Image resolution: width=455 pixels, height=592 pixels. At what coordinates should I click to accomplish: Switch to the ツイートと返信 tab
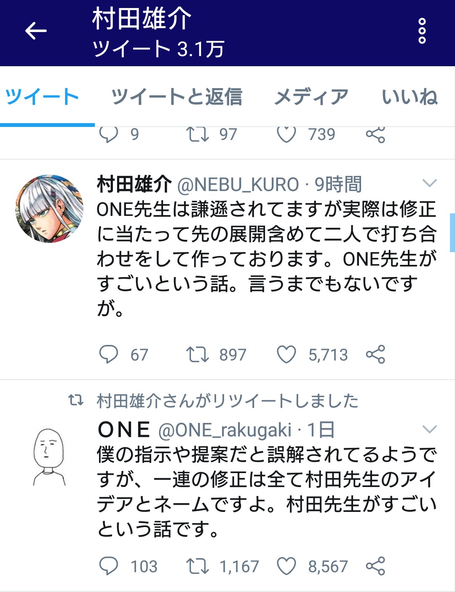pos(177,97)
